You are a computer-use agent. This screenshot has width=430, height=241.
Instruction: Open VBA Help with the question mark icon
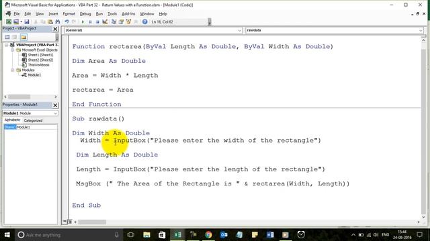coord(145,21)
